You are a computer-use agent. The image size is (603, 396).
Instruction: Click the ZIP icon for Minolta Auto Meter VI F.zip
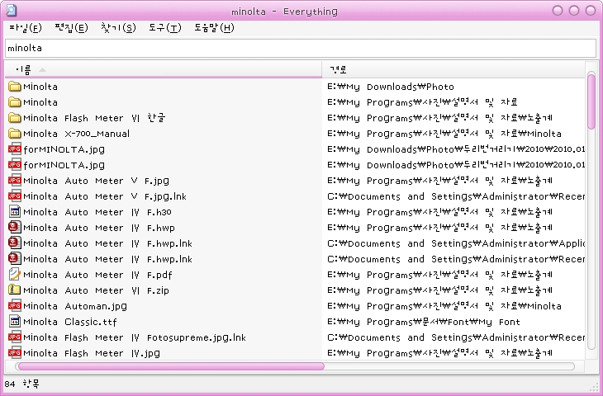click(14, 290)
